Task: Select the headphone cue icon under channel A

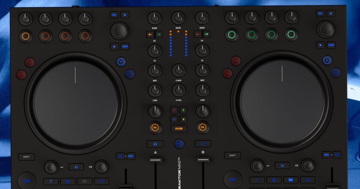Action: pos(155,144)
